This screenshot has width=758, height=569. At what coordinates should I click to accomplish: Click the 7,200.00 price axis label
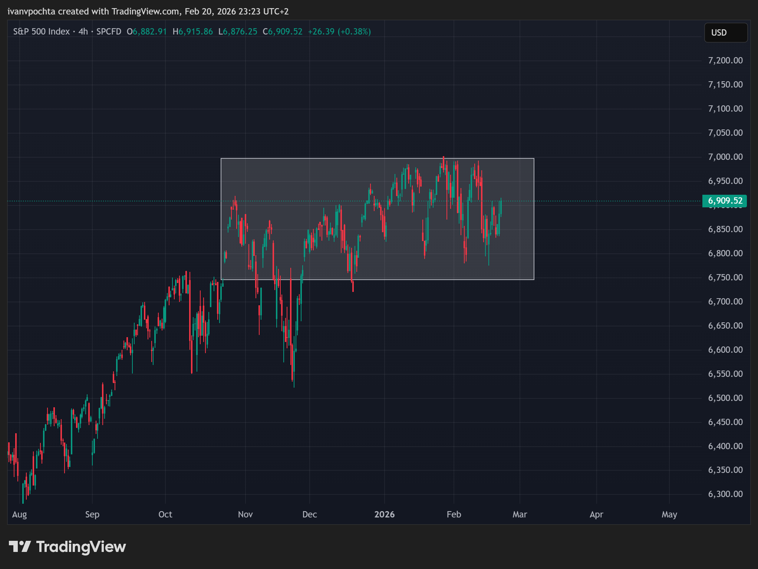coord(725,60)
